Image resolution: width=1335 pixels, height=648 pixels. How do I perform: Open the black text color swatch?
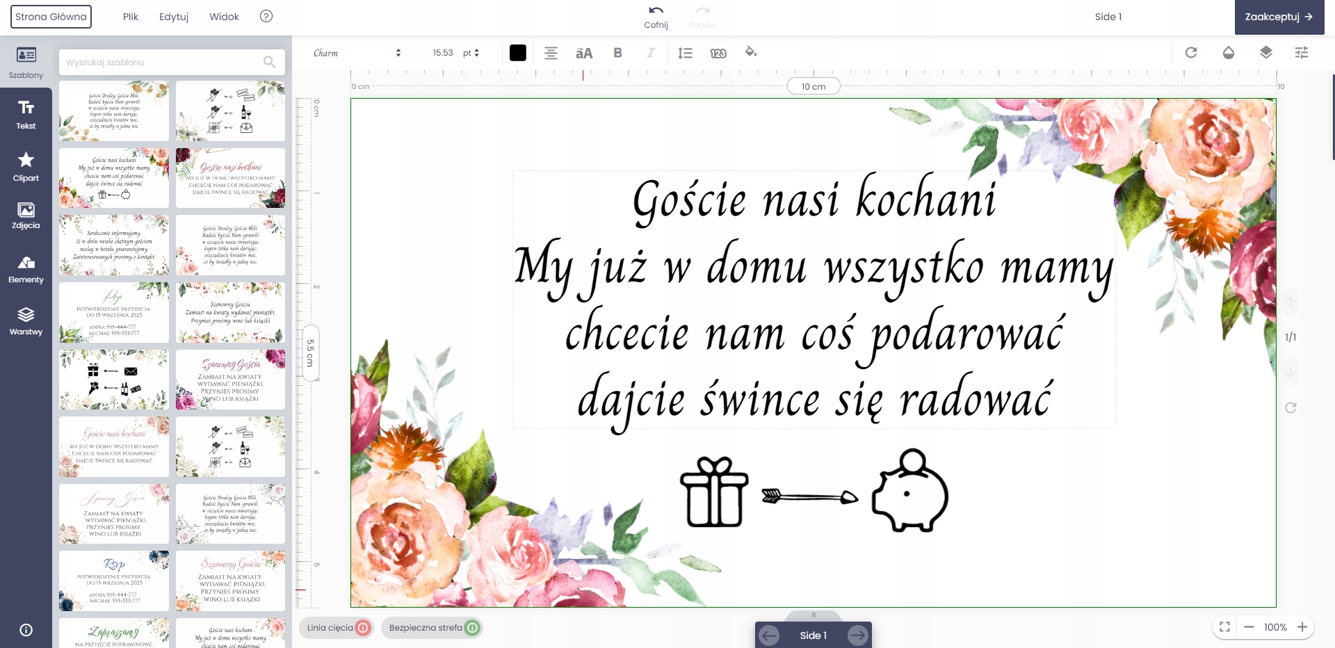coord(517,53)
